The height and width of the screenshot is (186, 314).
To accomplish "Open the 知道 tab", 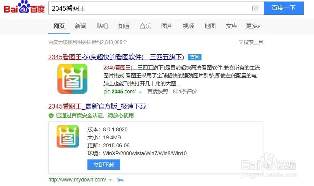I will pyautogui.click(x=124, y=26).
